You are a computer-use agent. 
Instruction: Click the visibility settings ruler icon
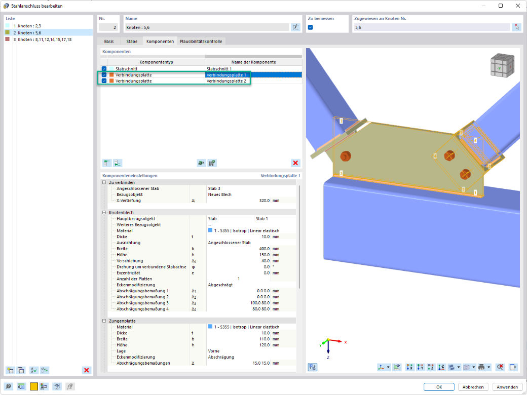pyautogui.click(x=397, y=367)
